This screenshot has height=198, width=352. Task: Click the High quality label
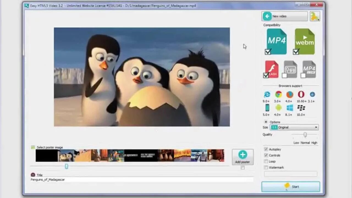pos(314,143)
